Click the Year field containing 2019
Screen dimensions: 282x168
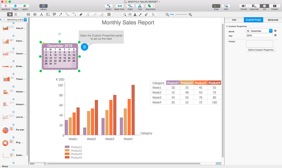click(x=259, y=36)
